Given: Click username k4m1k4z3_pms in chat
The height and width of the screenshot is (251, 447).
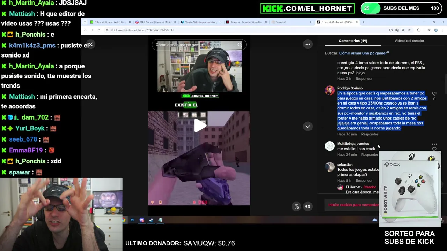Looking at the screenshot, I should [32, 45].
